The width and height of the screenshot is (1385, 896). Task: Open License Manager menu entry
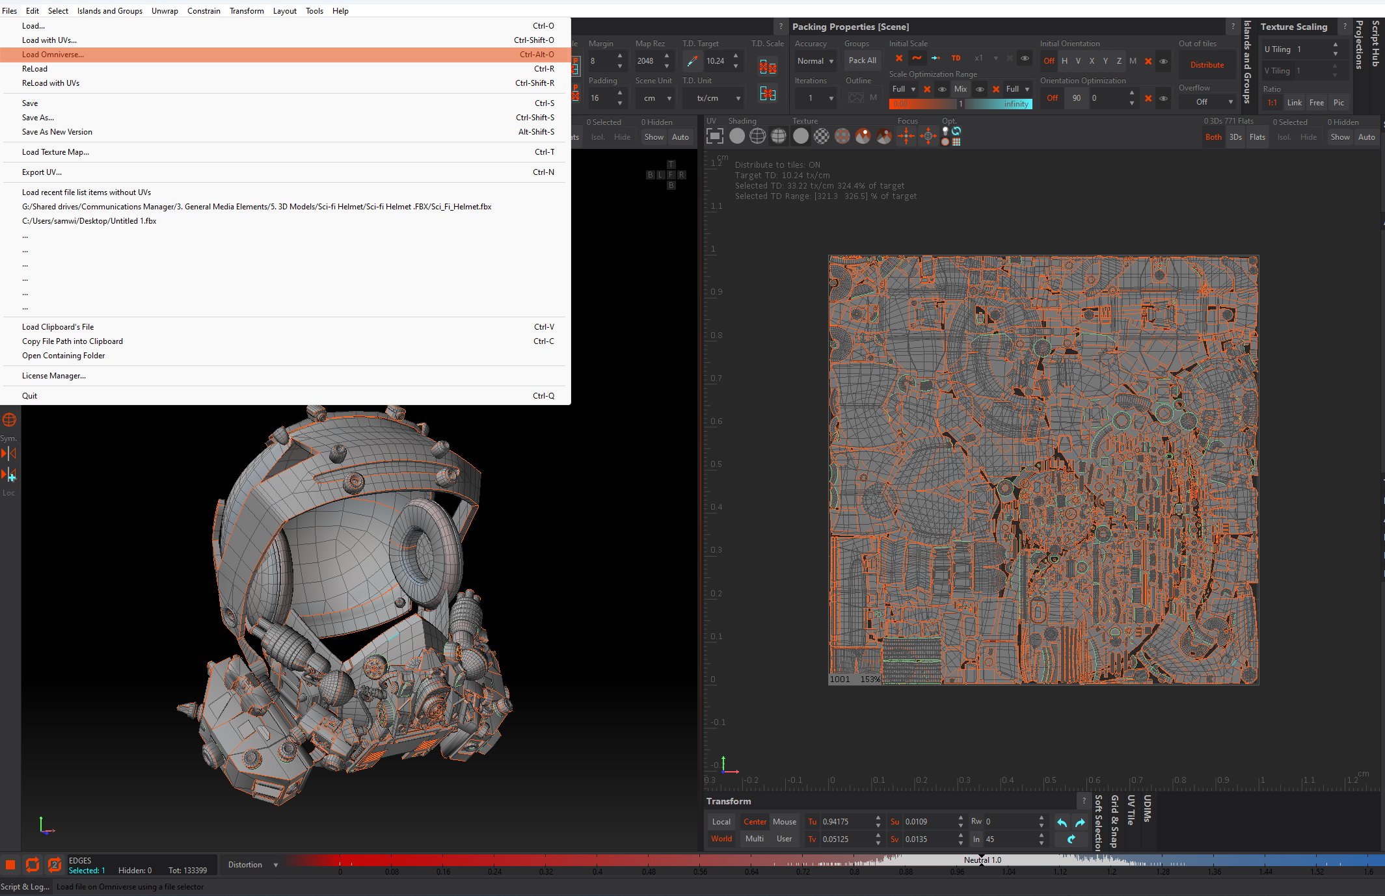[x=286, y=376]
